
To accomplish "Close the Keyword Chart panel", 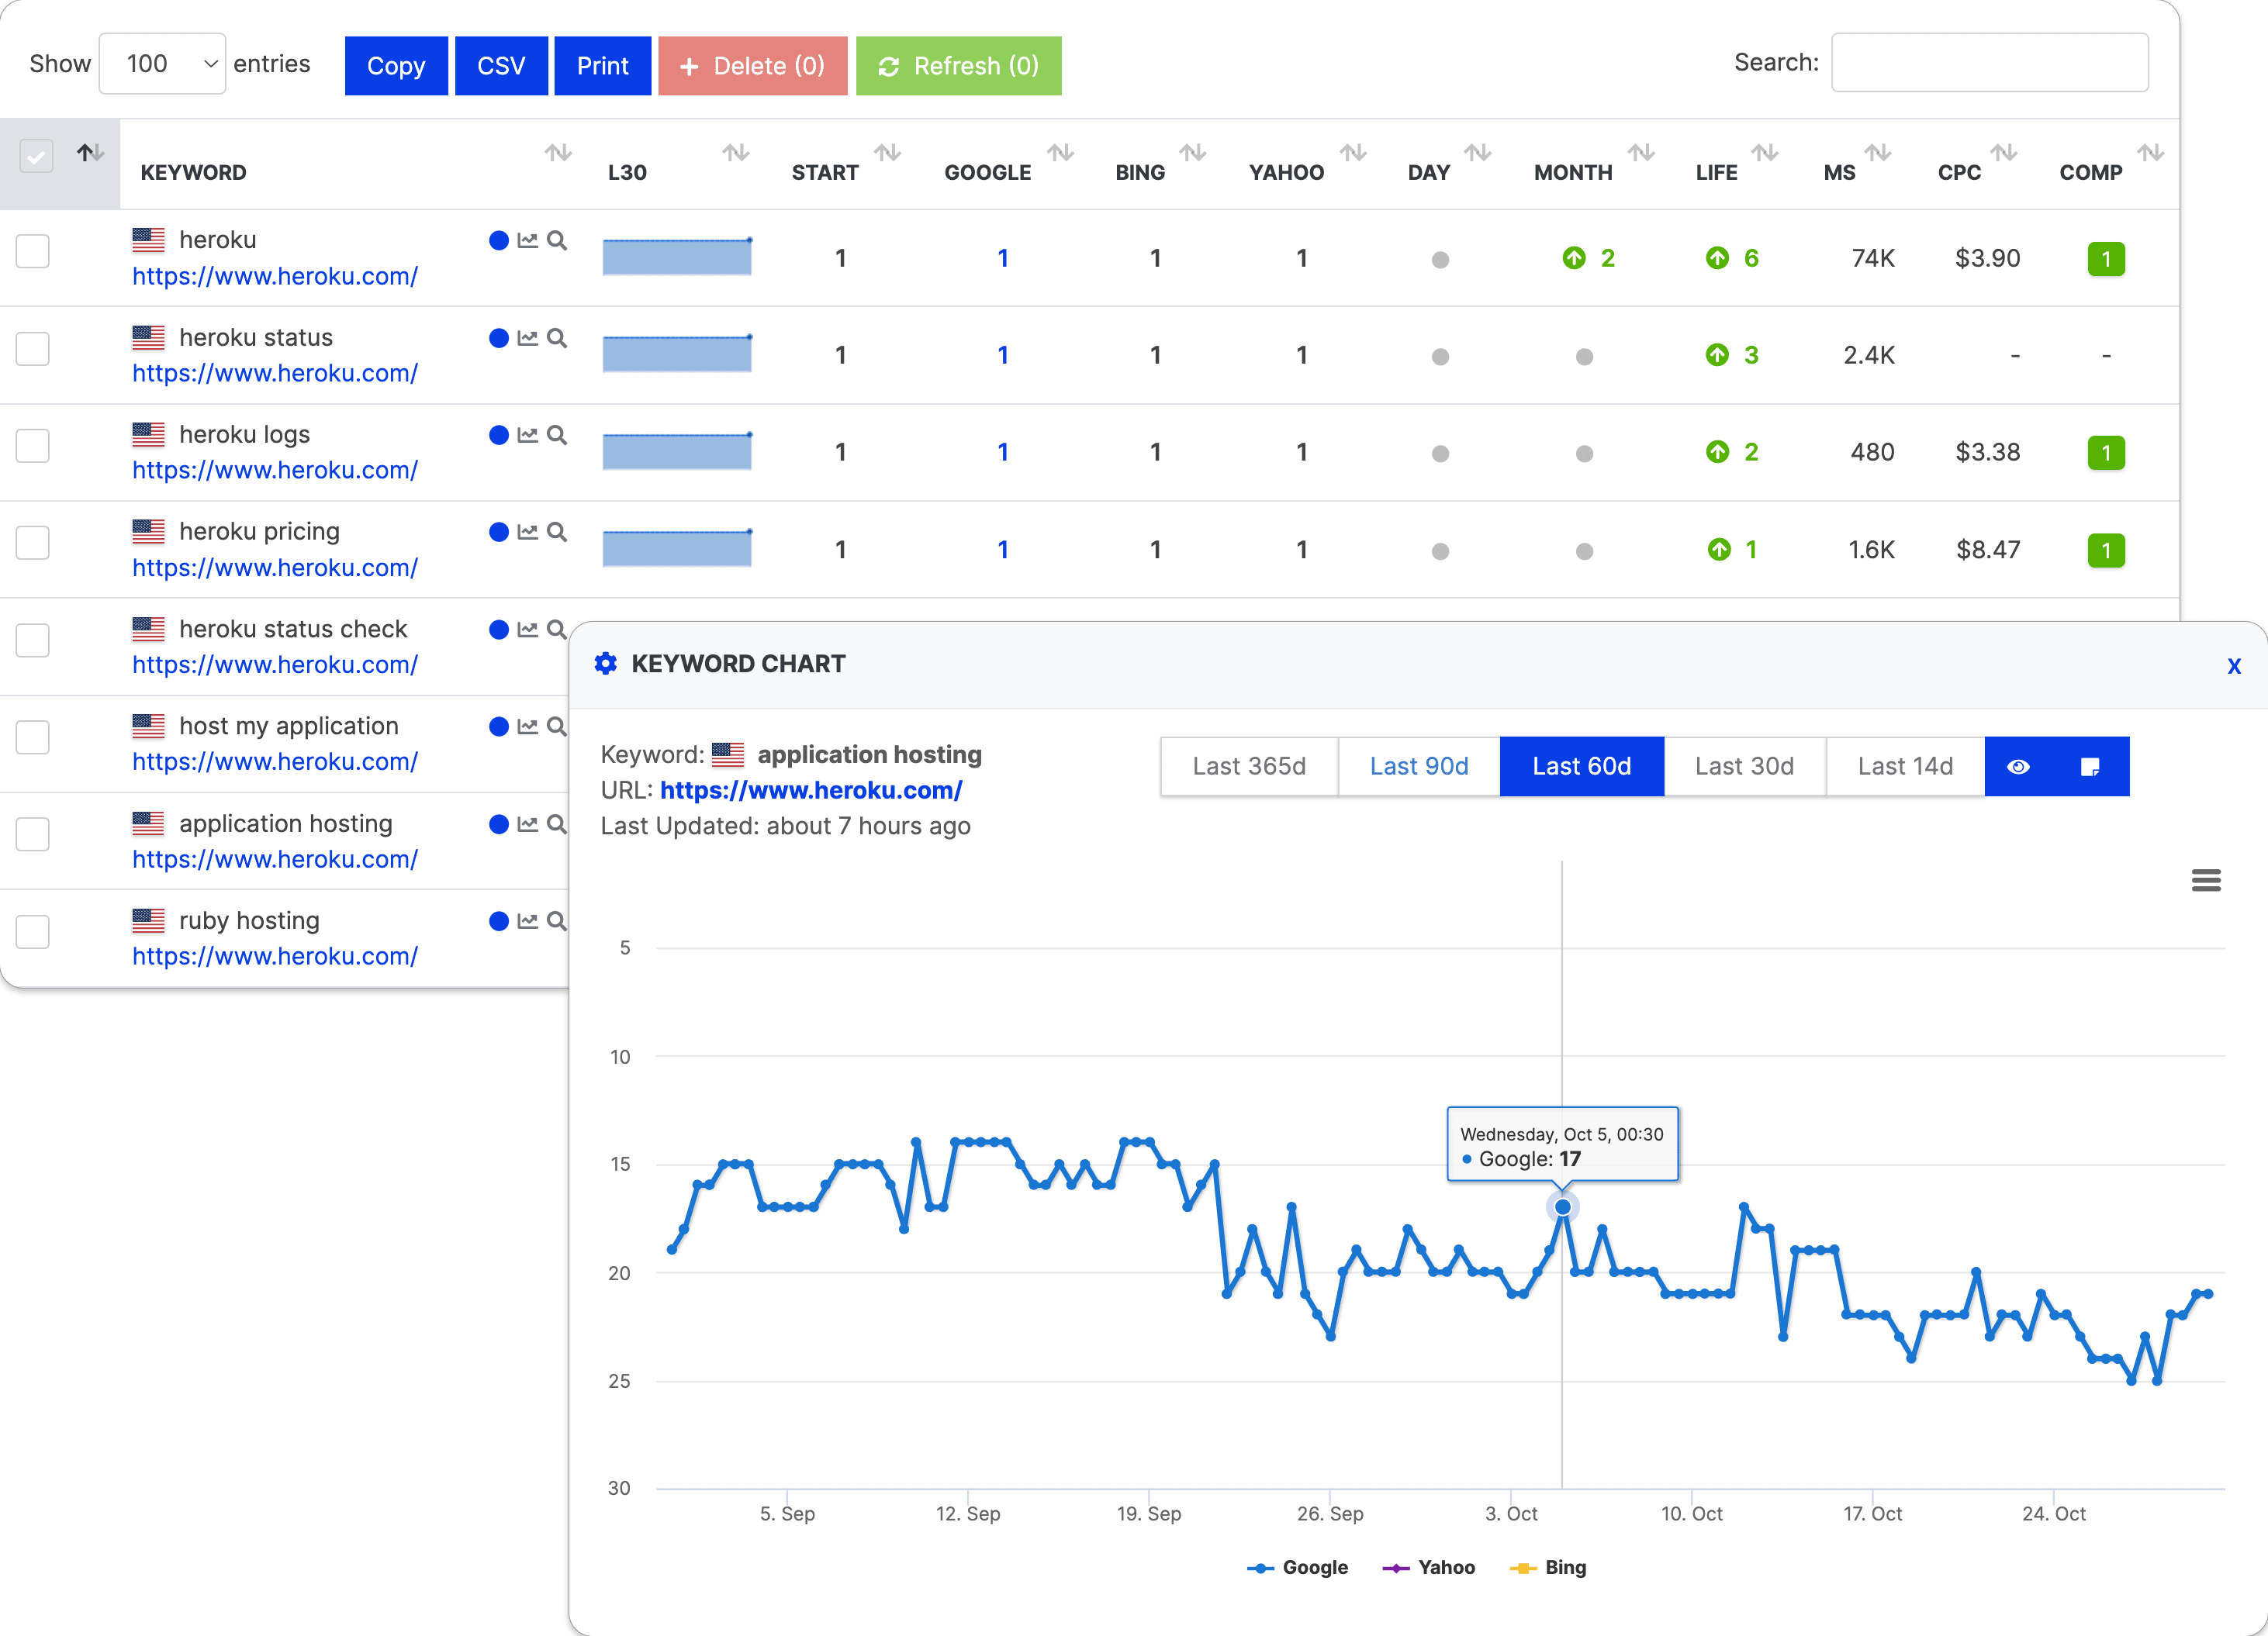I will click(x=2234, y=665).
